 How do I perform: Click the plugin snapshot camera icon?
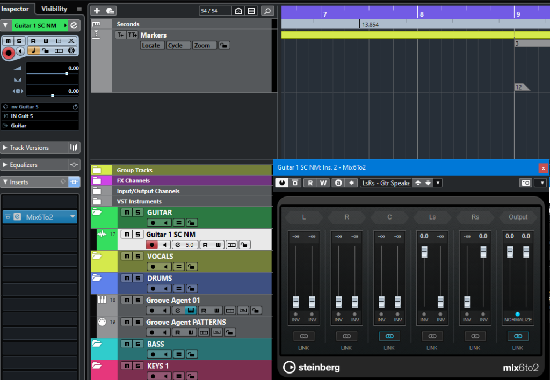tap(525, 182)
